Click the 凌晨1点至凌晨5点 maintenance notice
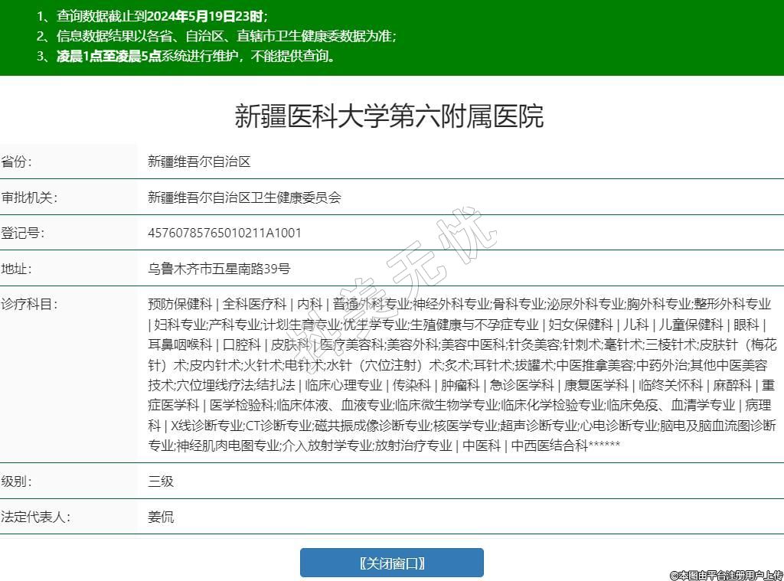The image size is (784, 581). click(x=109, y=56)
